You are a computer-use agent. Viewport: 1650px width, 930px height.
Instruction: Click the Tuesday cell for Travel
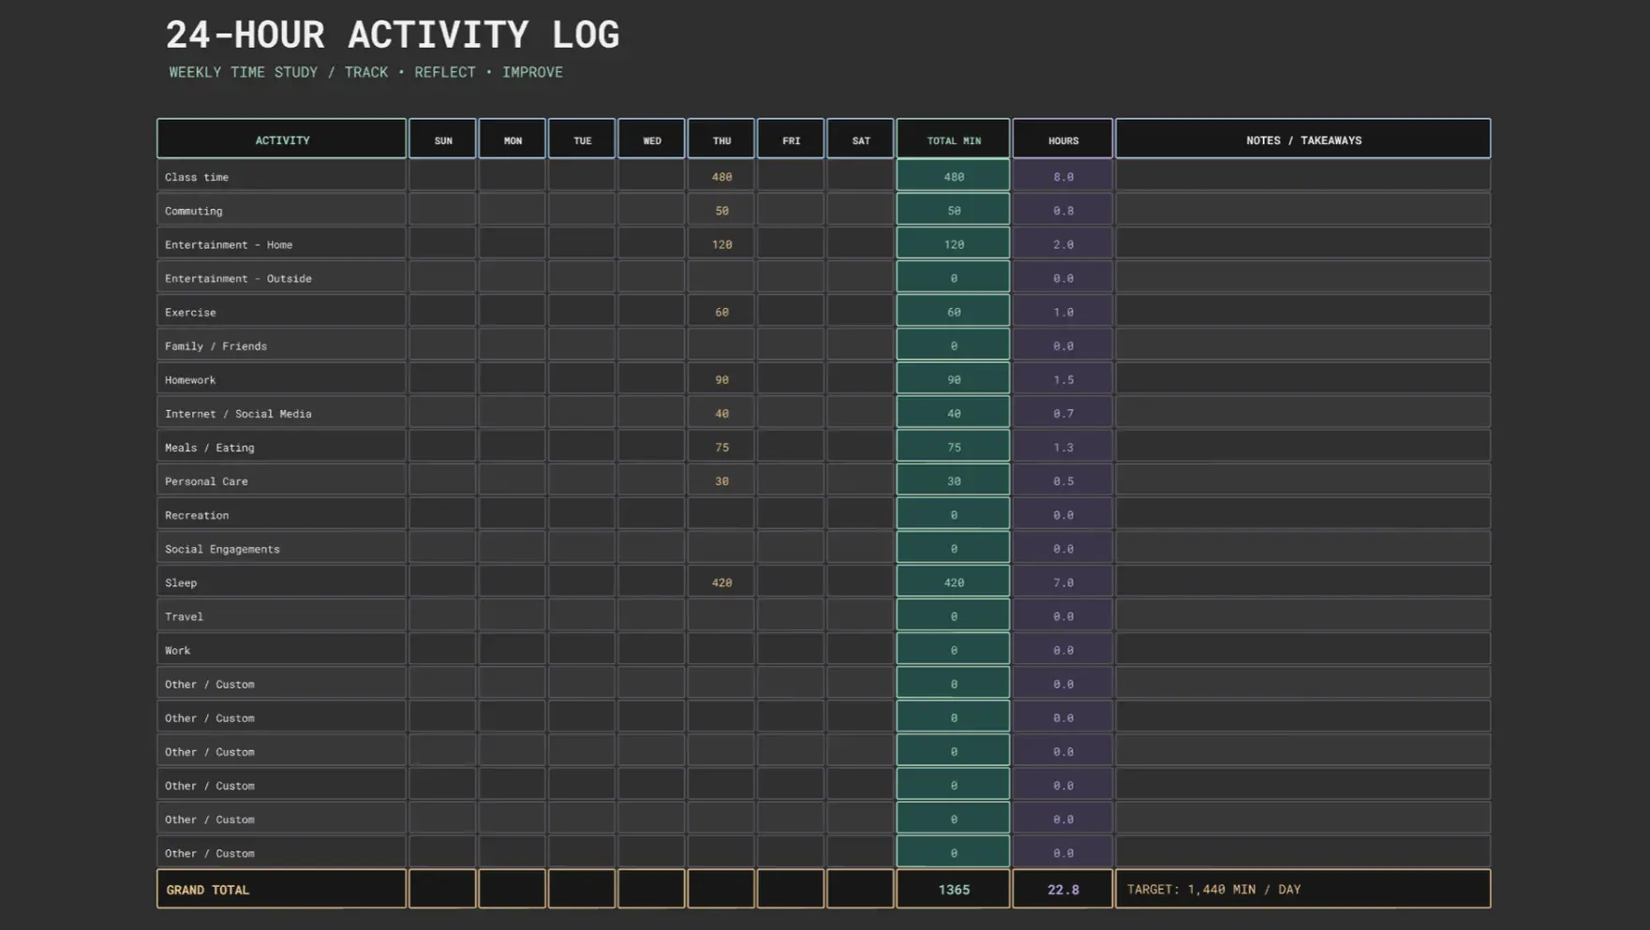click(582, 615)
